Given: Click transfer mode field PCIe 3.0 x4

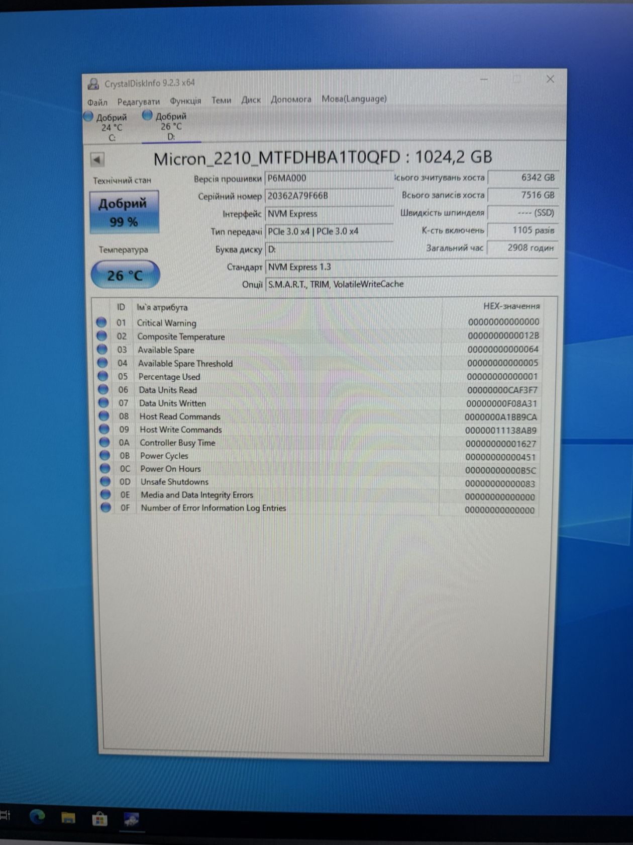Looking at the screenshot, I should point(329,231).
